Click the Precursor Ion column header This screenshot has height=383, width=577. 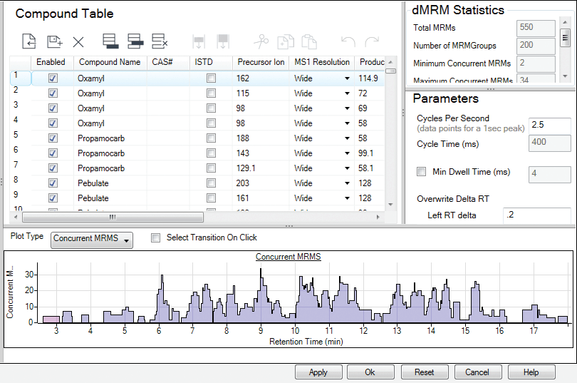pos(260,62)
